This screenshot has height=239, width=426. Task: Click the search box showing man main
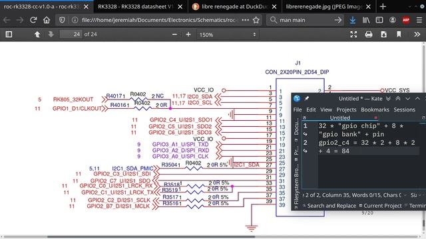304,20
